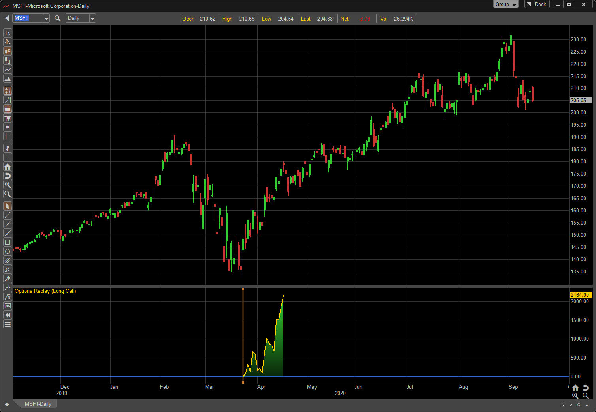Click the left toolbar zoom in magnifier
The image size is (596, 412).
[8, 185]
